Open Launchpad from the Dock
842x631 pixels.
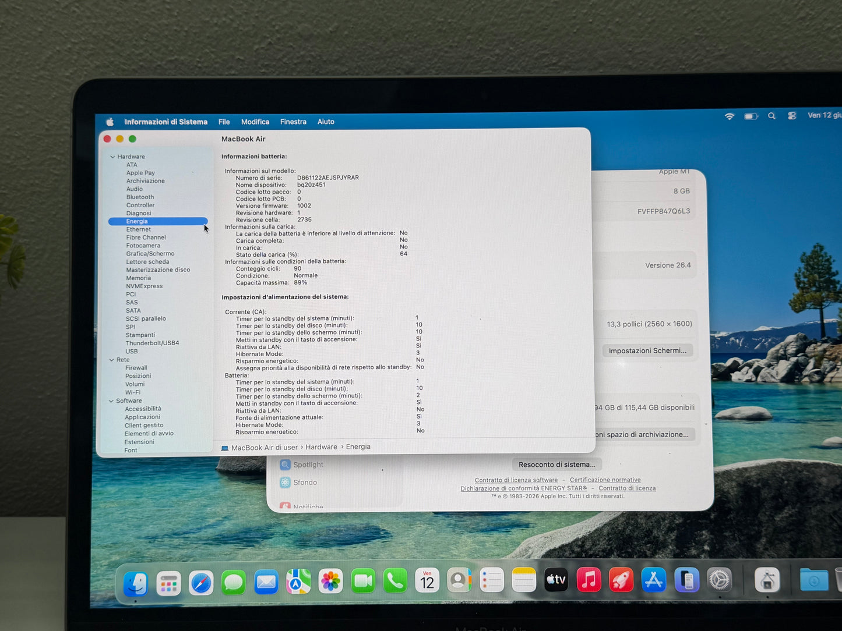(168, 583)
